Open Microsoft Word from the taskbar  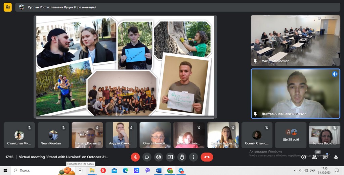coord(159,171)
